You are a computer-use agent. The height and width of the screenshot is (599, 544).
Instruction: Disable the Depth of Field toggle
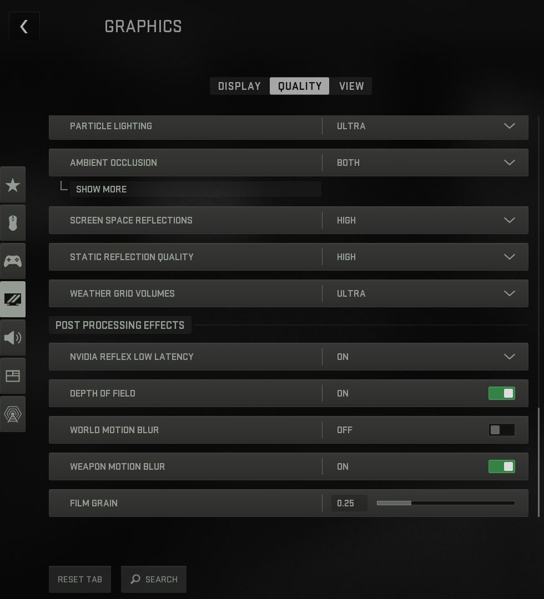coord(501,393)
